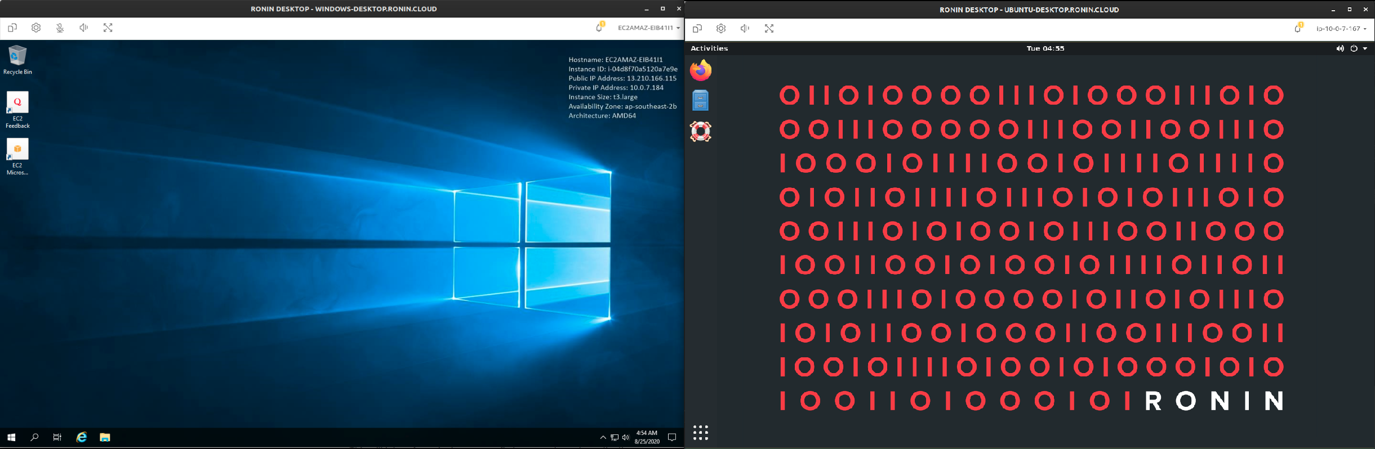
Task: Click the Private IP Address: 10.0.7.184 text
Action: 616,88
